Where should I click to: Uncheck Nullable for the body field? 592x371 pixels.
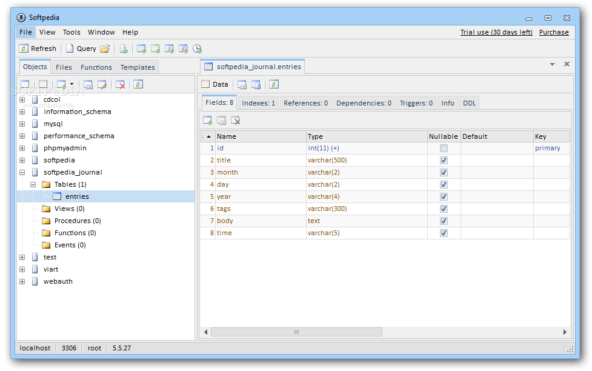tap(444, 221)
